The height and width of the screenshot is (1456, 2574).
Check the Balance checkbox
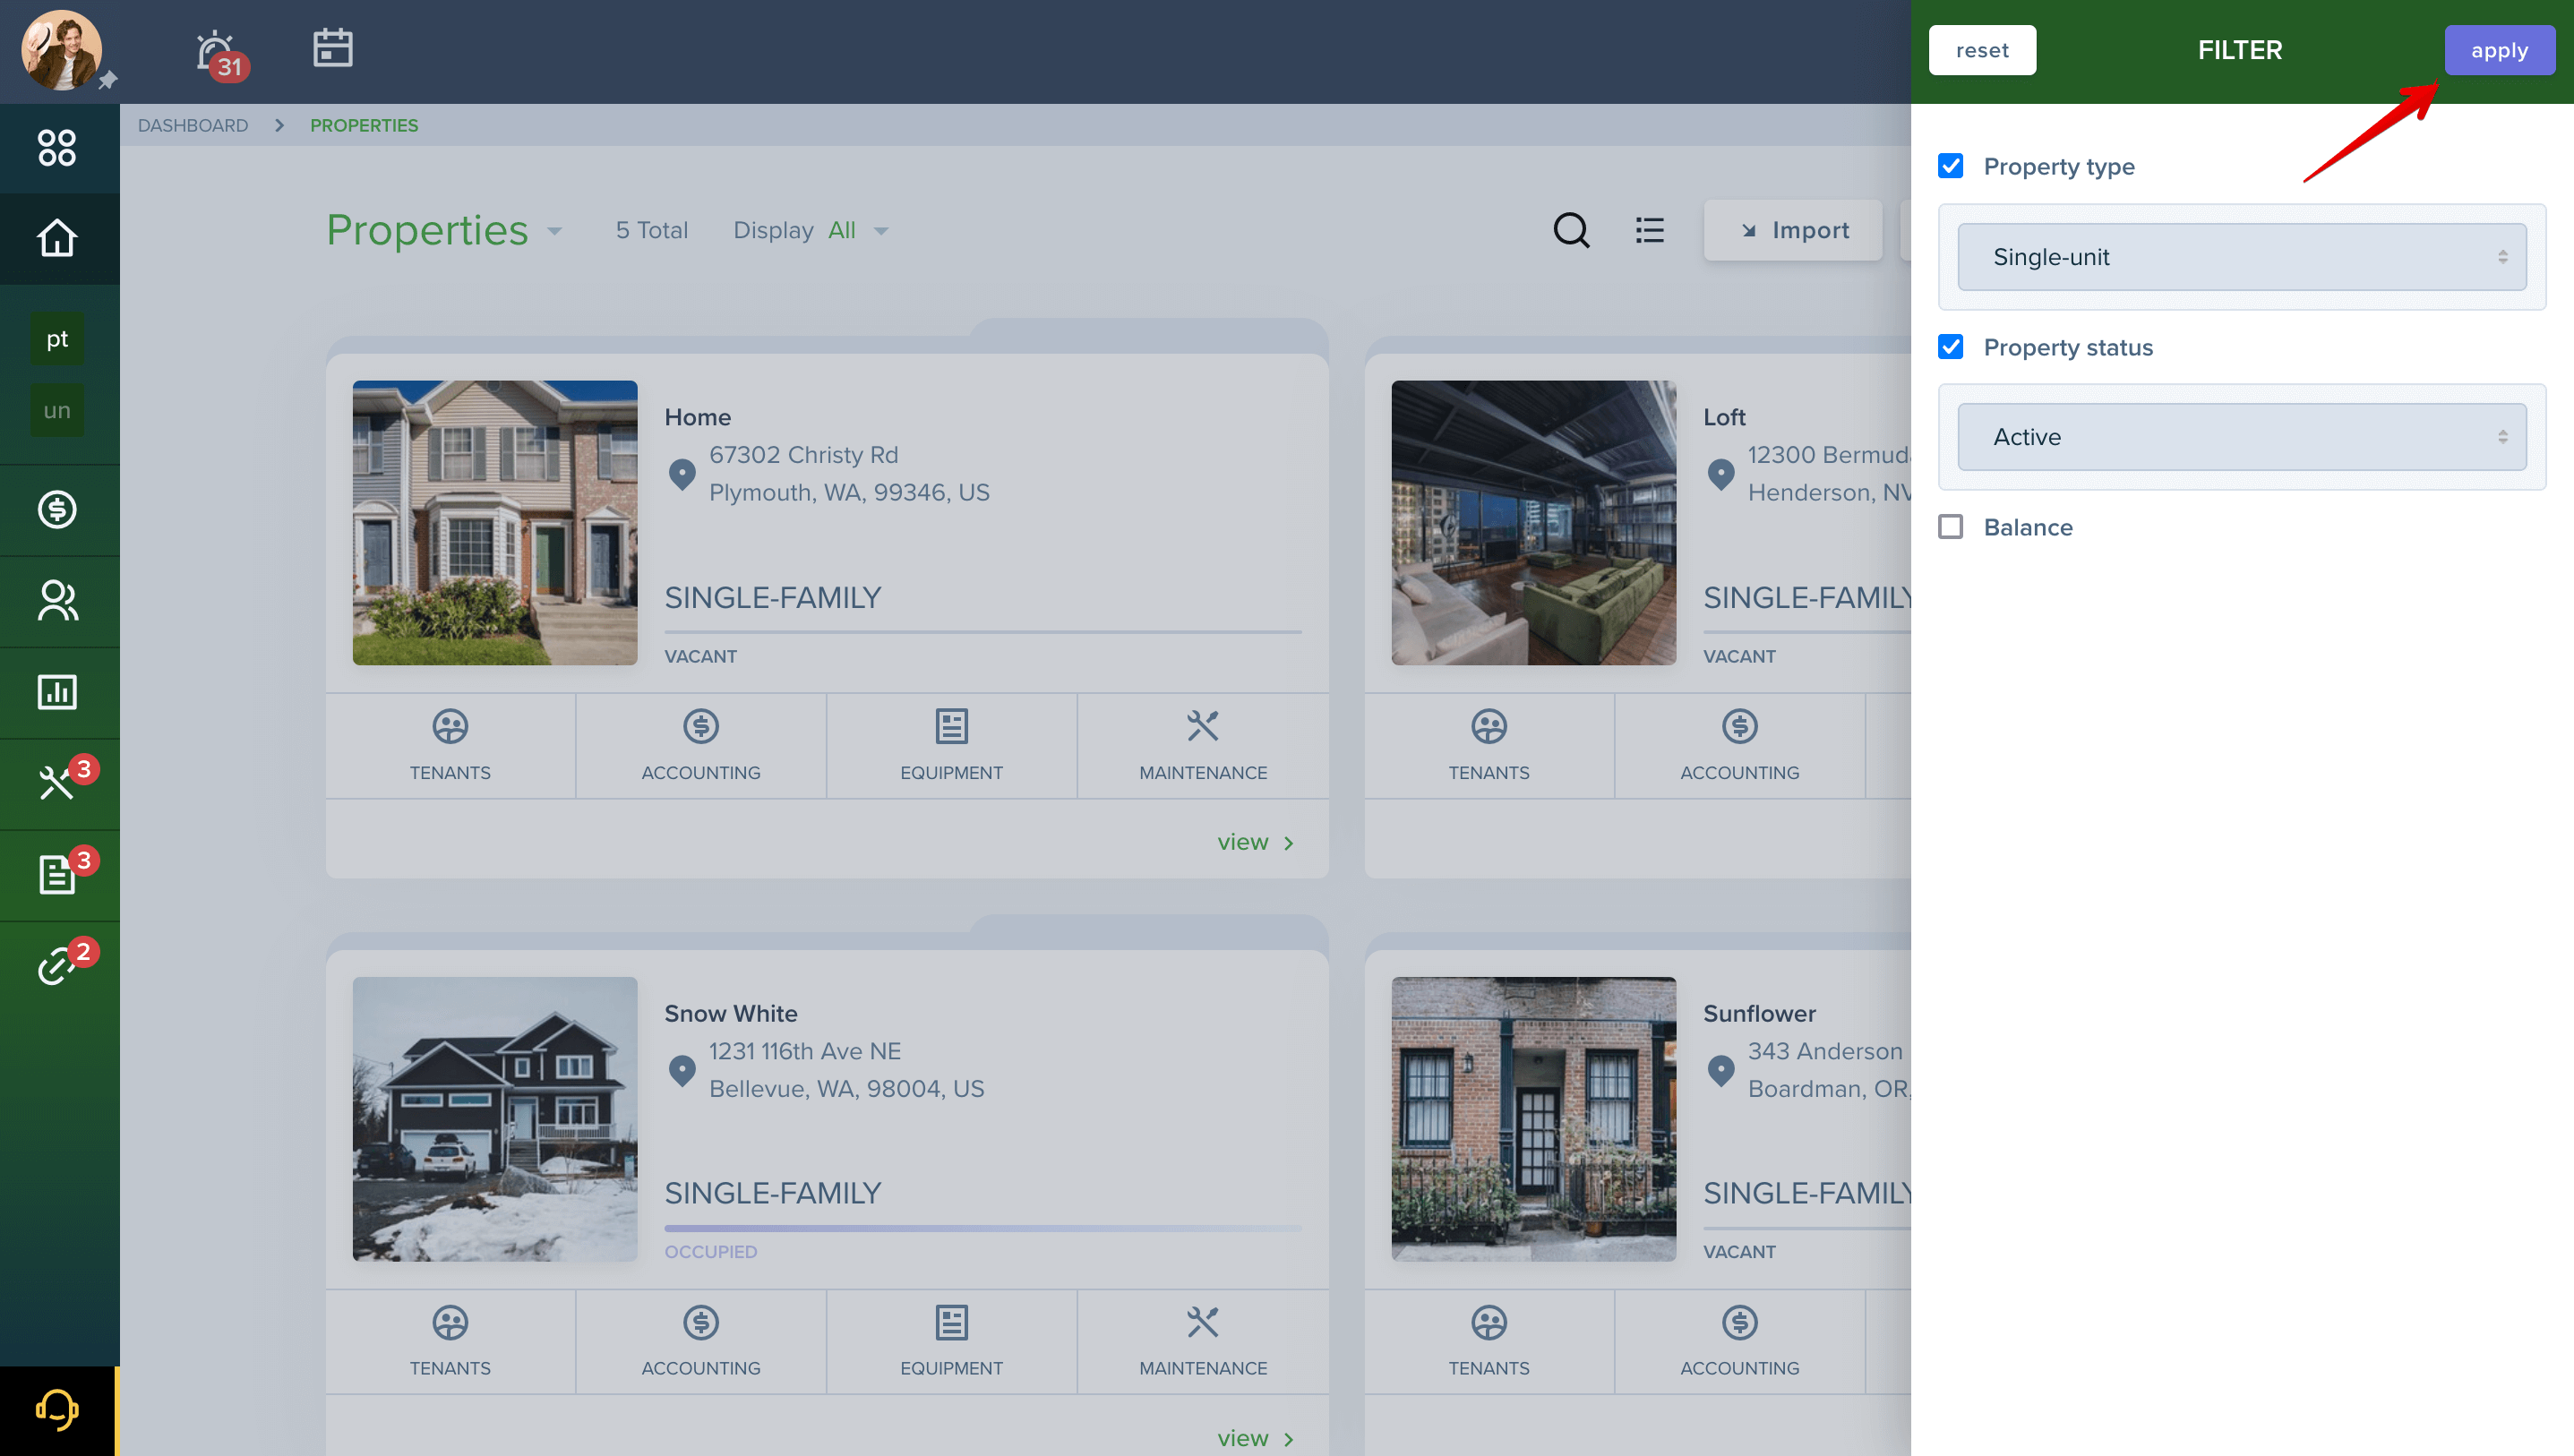click(x=1950, y=527)
